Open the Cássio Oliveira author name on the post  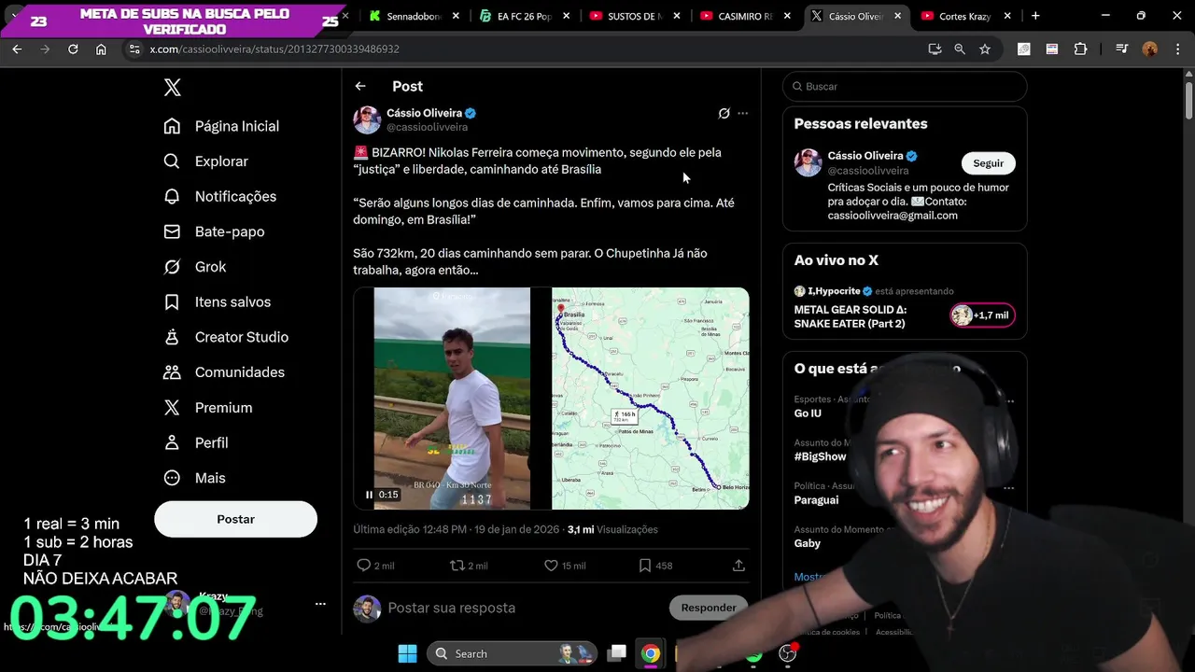point(424,113)
